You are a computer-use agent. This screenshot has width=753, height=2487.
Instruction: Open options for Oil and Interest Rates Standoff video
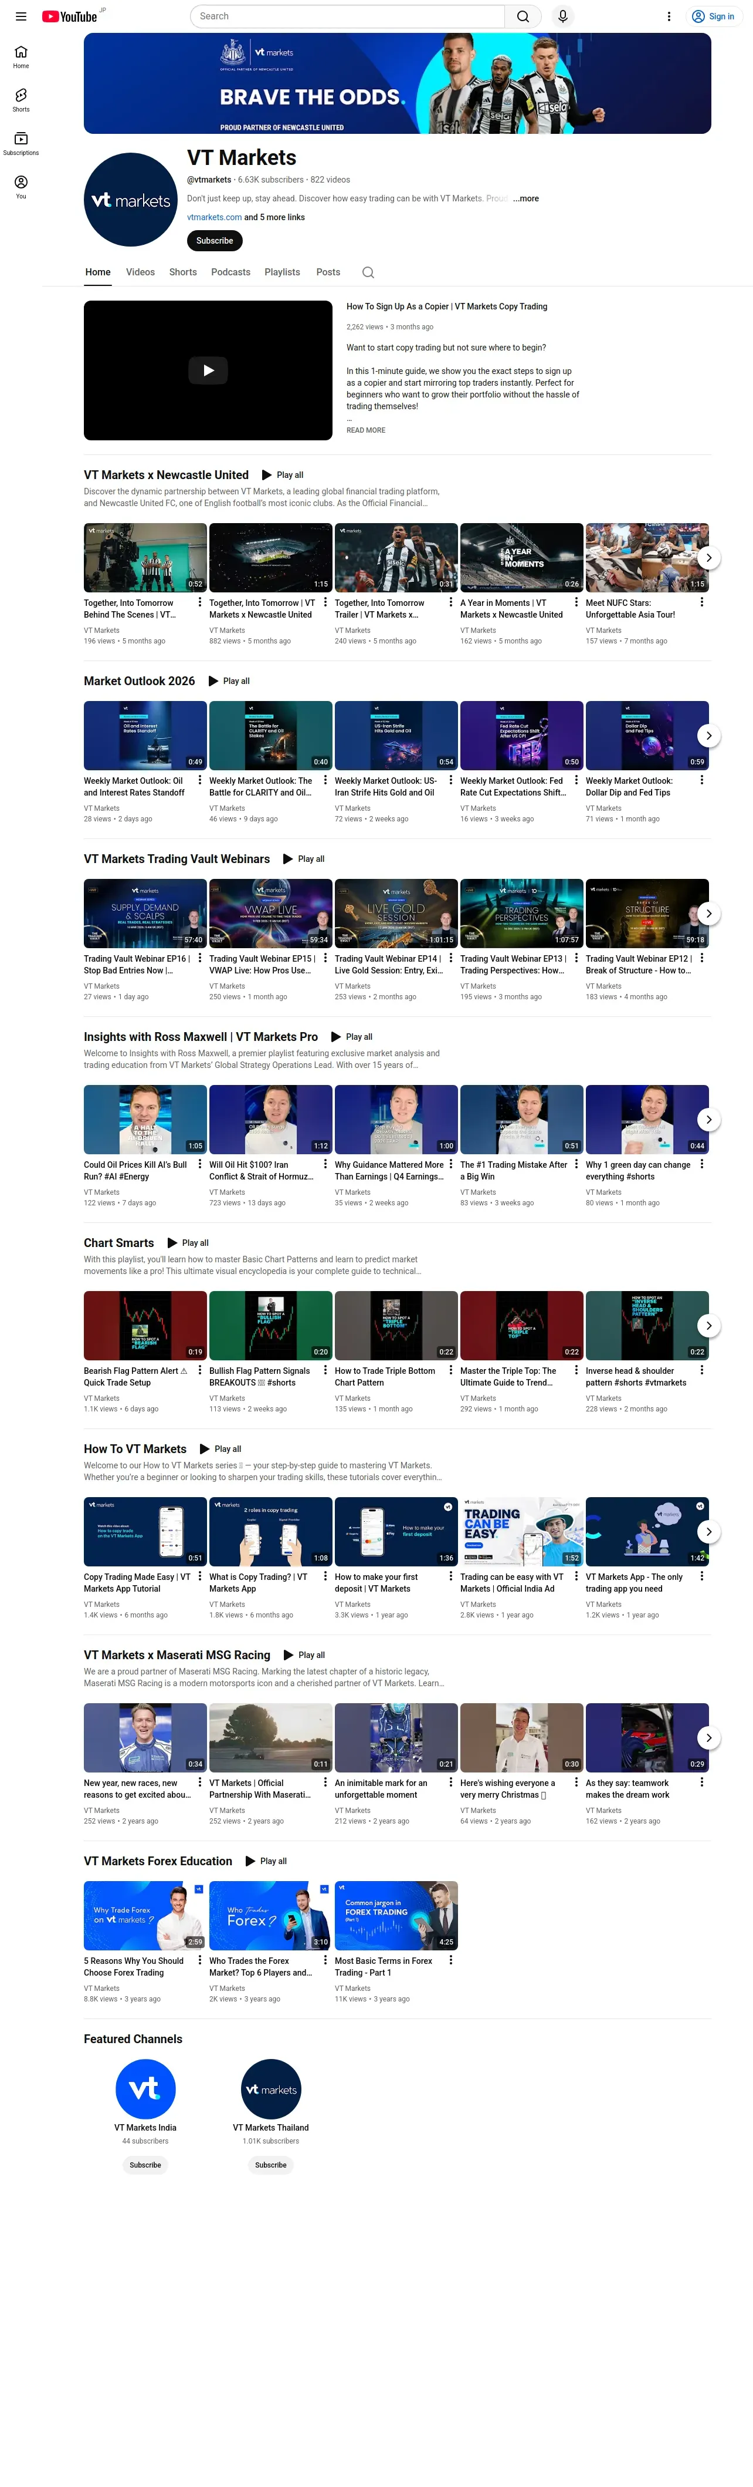point(199,780)
